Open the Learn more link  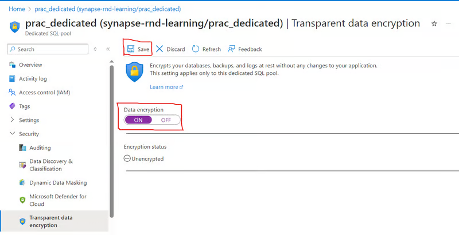pos(166,87)
